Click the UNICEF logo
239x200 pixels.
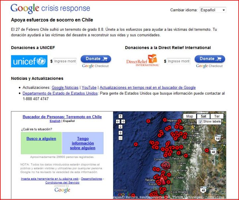tap(29, 61)
